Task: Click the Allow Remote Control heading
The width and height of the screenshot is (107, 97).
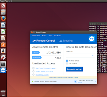Action: point(45,47)
